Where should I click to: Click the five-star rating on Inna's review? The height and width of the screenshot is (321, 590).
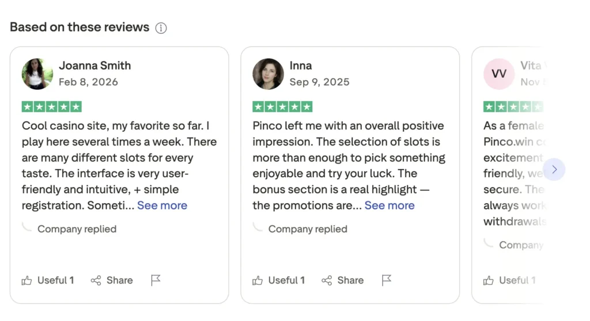(282, 106)
